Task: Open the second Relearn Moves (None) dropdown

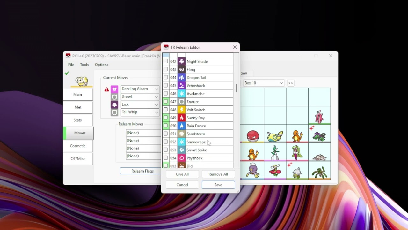Action: coord(143,141)
